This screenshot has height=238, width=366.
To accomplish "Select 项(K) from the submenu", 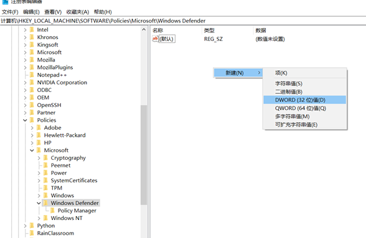I will (x=304, y=73).
